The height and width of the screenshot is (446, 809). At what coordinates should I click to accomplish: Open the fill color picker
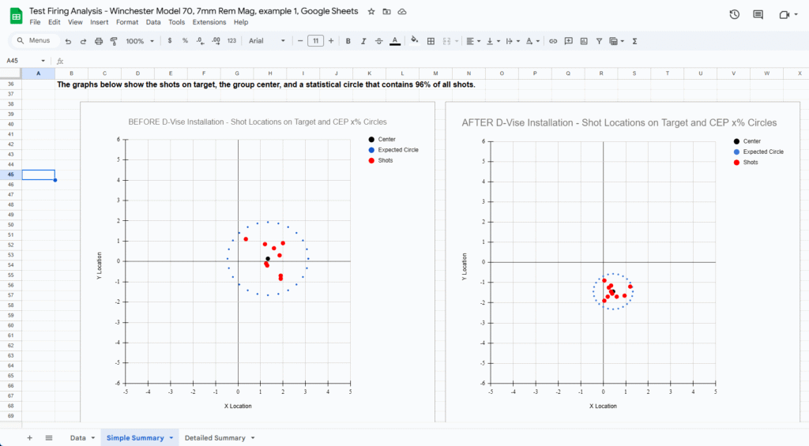click(x=414, y=41)
